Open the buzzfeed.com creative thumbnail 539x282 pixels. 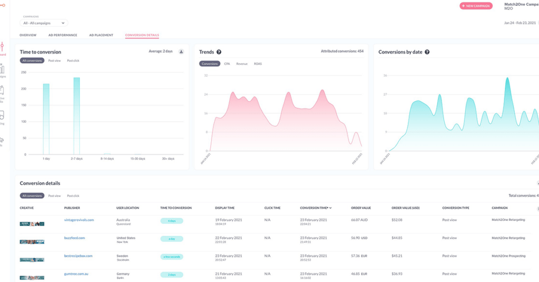coord(32,241)
